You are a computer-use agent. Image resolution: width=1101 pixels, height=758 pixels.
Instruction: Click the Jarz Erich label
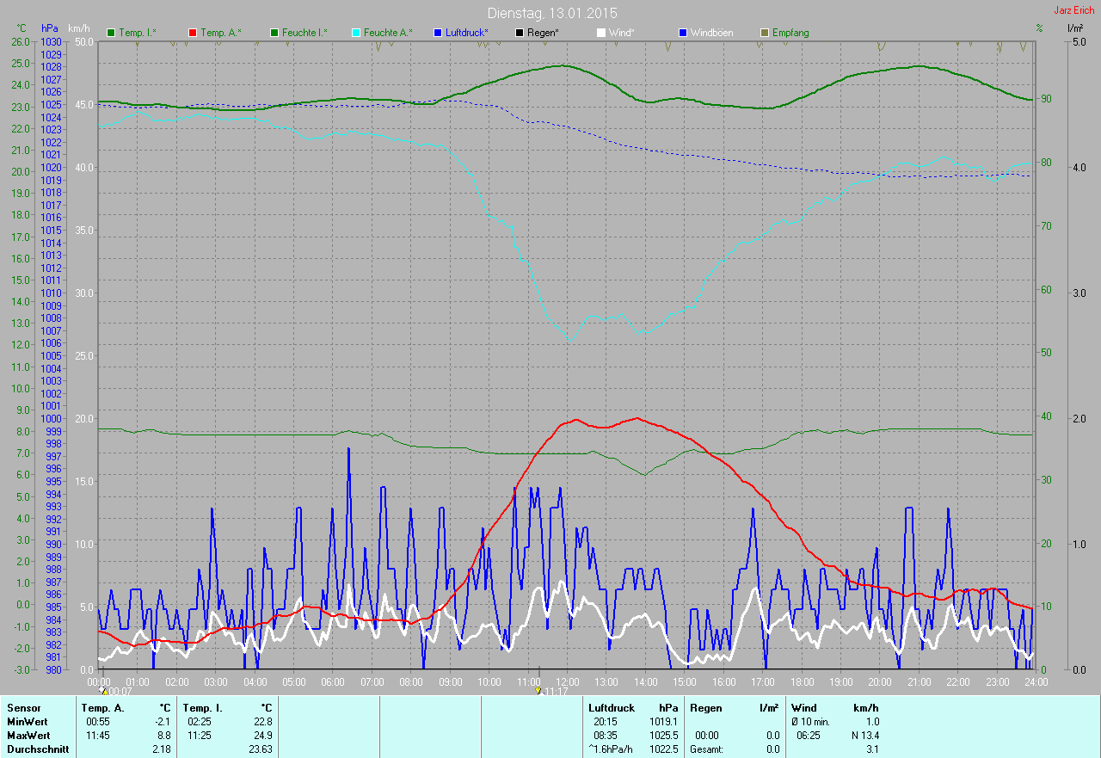click(x=1074, y=10)
